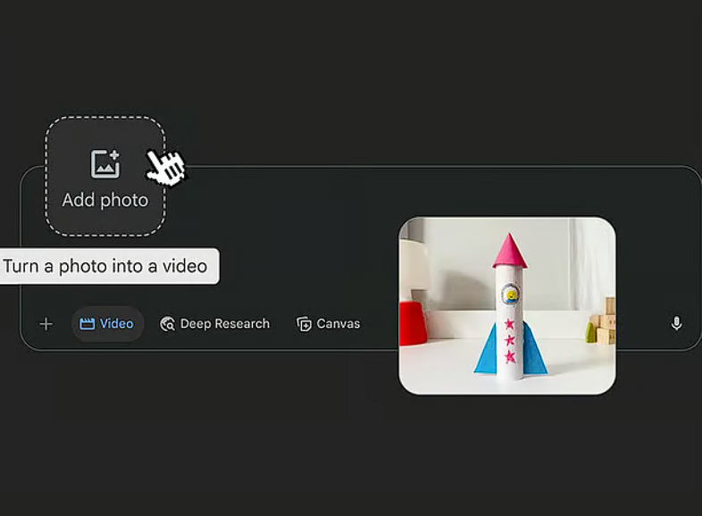The height and width of the screenshot is (516, 702).
Task: Click the Deep Research magnifier icon
Action: [x=167, y=324]
